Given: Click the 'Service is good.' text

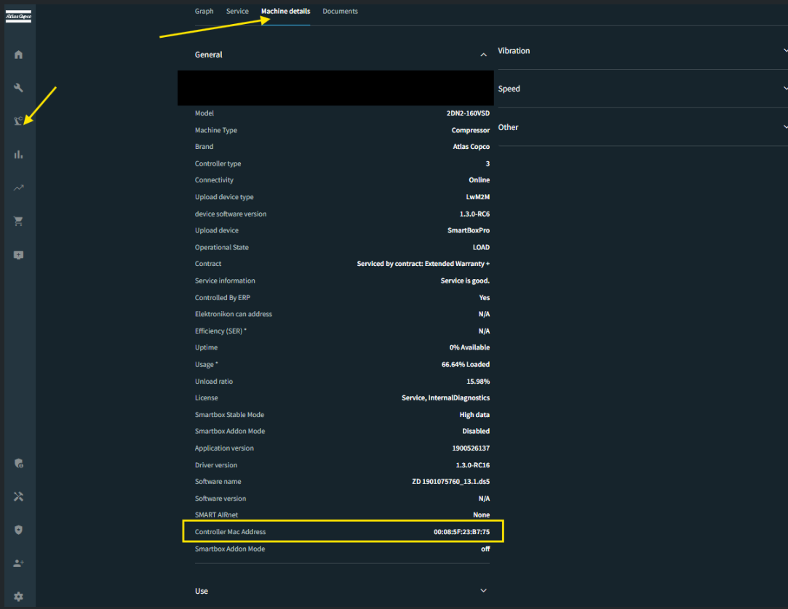Looking at the screenshot, I should (x=465, y=281).
